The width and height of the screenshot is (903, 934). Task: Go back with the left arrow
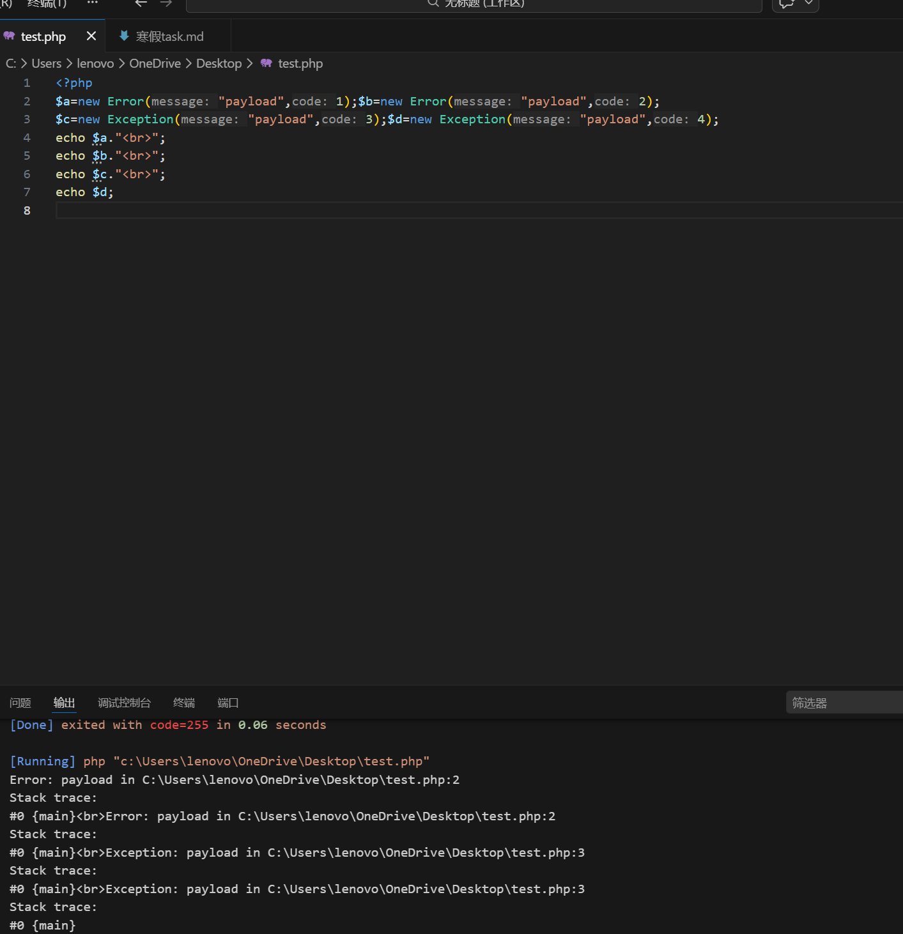tap(141, 3)
